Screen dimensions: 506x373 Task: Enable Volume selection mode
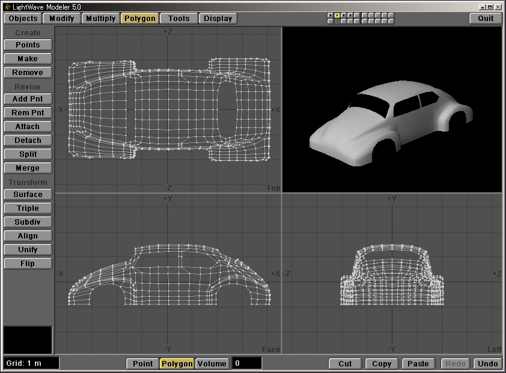point(212,363)
